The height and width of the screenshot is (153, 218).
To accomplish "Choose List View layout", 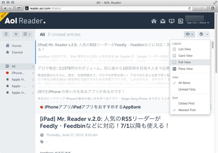I will tap(190, 49).
